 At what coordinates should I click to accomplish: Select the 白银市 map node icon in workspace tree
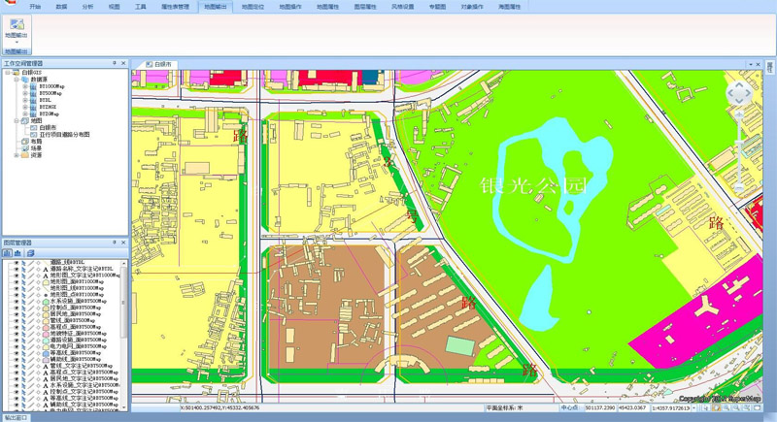point(33,127)
